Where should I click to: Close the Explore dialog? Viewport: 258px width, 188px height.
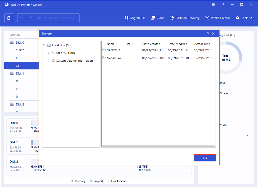(213, 34)
